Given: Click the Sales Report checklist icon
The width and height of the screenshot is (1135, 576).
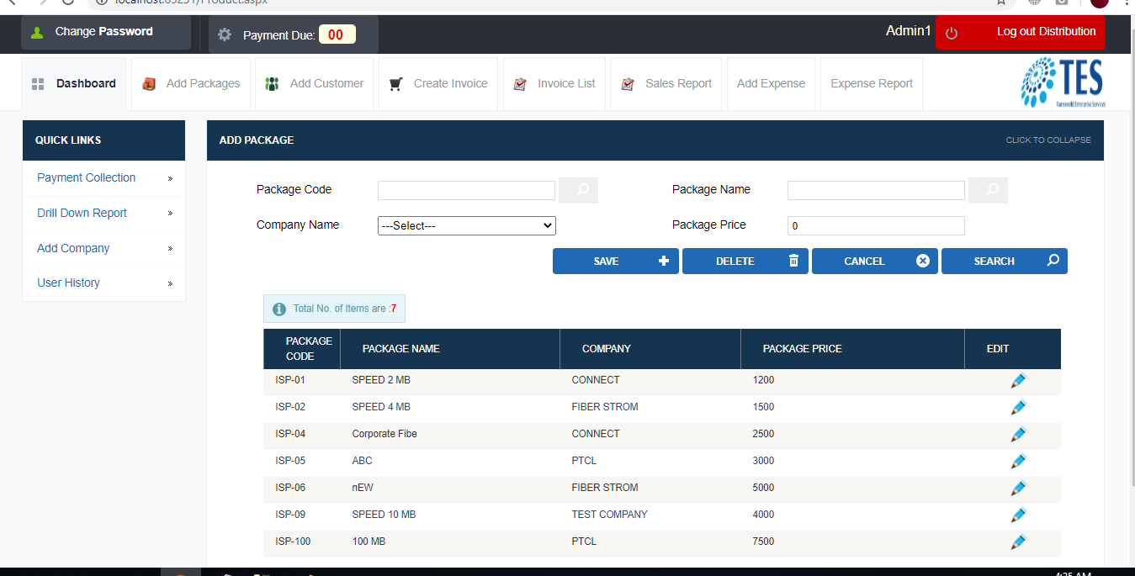Looking at the screenshot, I should (628, 84).
